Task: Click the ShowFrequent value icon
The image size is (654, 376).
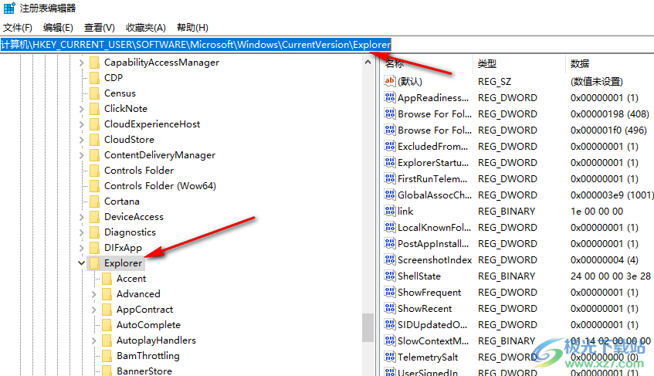Action: pyautogui.click(x=390, y=292)
